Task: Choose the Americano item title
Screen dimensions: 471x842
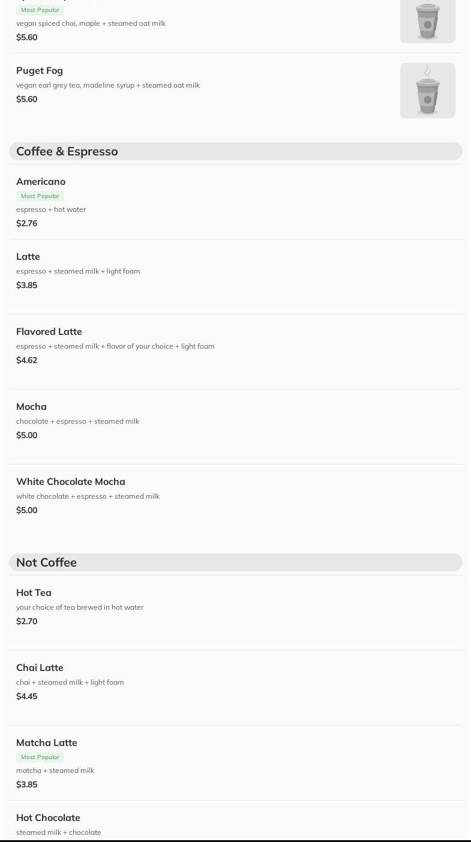Action: coord(41,182)
